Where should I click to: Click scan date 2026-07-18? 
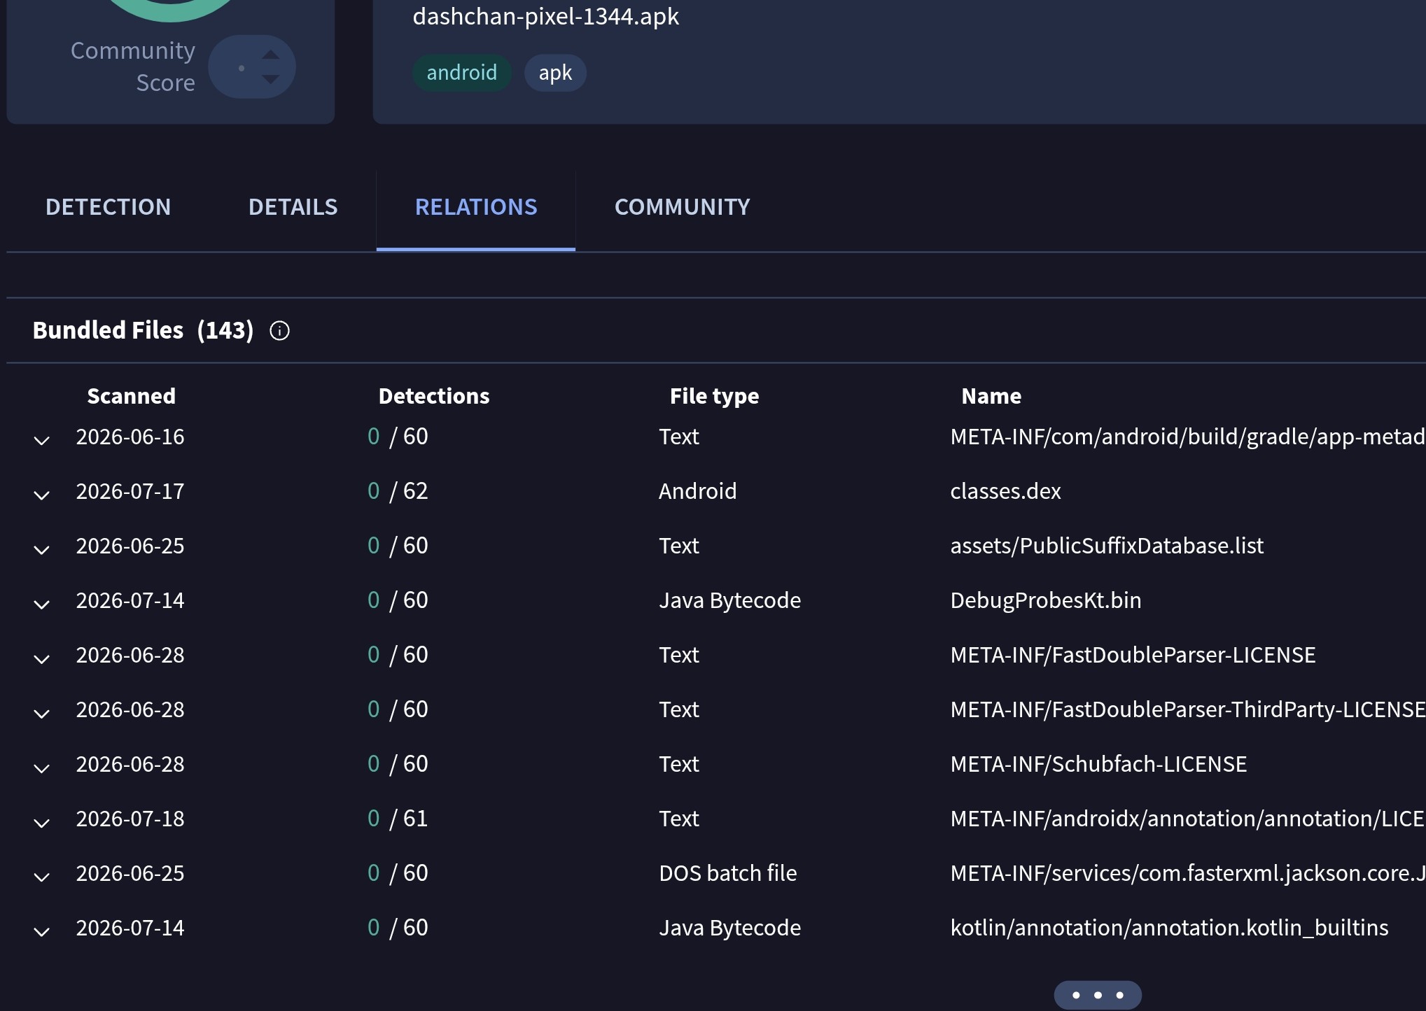[x=130, y=819]
